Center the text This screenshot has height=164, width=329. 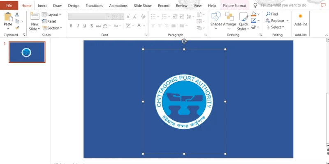click(160, 26)
